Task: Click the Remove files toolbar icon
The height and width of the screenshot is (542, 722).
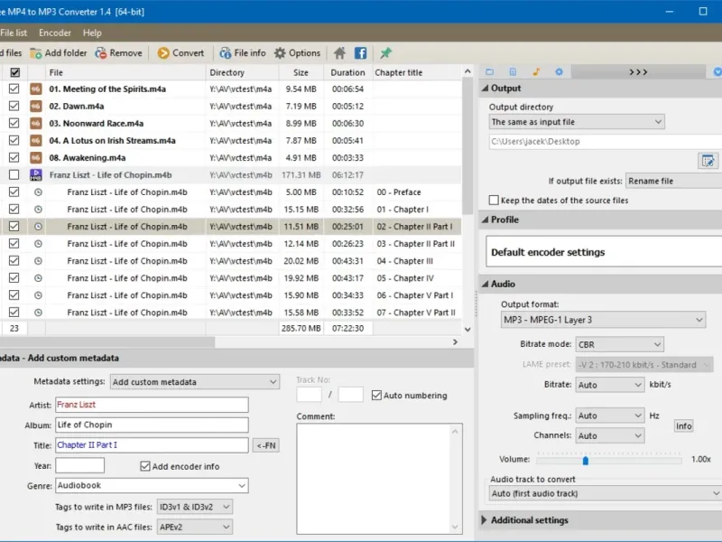Action: (x=101, y=53)
